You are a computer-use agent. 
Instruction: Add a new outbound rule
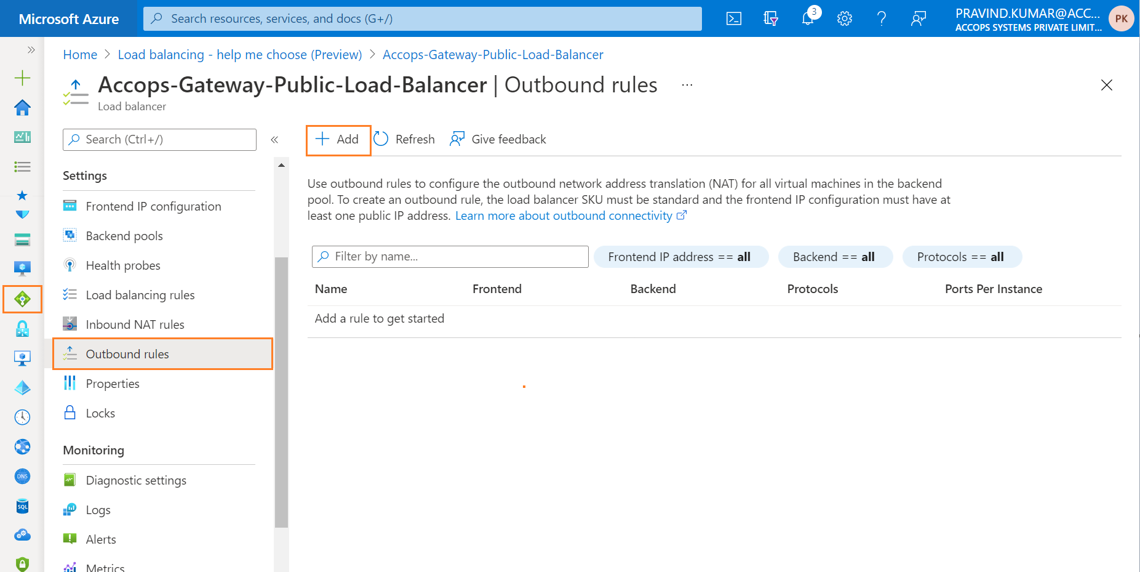click(338, 140)
